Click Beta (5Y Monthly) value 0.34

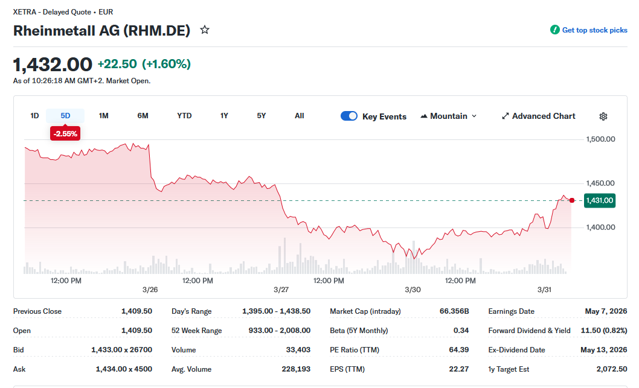tap(461, 331)
